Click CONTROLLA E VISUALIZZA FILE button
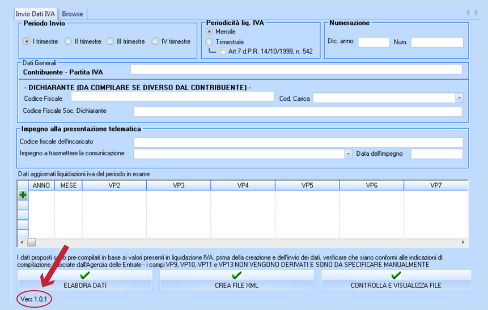The image size is (488, 310). pyautogui.click(x=396, y=281)
